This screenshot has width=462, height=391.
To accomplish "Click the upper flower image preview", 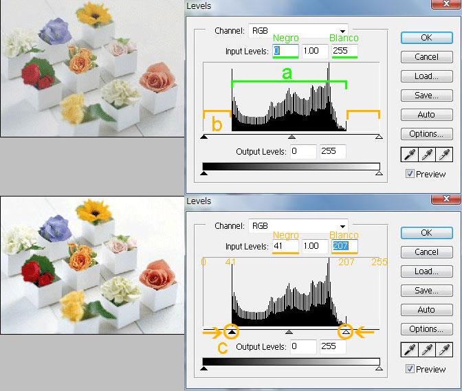I will (92, 68).
